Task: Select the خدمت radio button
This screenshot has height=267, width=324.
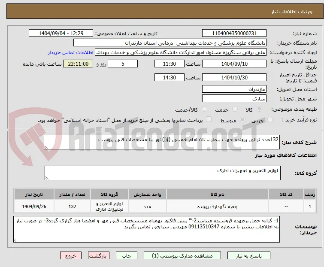Action: point(235,109)
